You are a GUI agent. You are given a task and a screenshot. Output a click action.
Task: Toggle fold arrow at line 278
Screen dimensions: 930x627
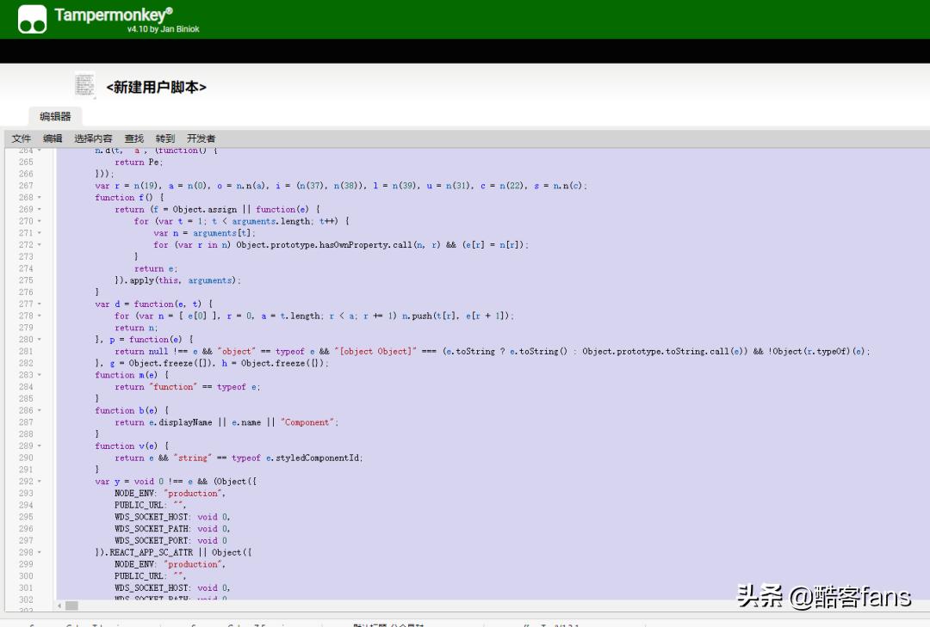[40, 316]
